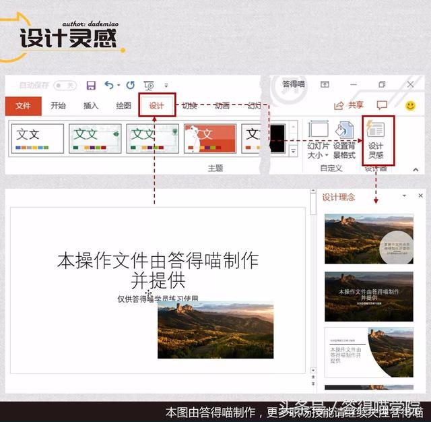This screenshot has width=431, height=422.
Task: Expand the themes gallery More arrow
Action: tap(294, 151)
